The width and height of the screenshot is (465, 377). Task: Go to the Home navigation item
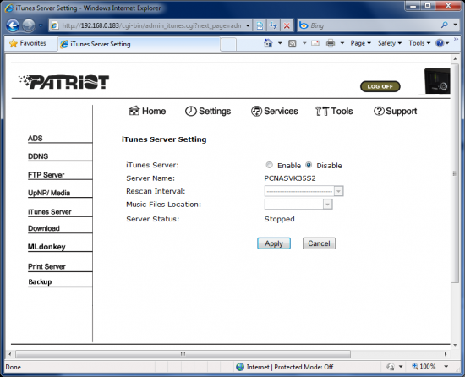tap(147, 111)
